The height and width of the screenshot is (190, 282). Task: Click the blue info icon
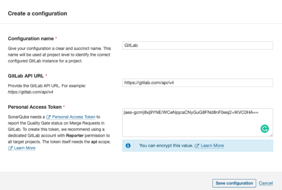[x=128, y=146]
